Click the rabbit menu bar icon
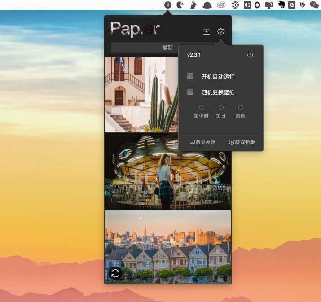The width and height of the screenshot is (321, 302). coord(193,5)
